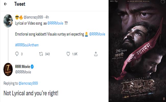Like the tweet with the heart icon
This screenshot has width=166, height=102.
[68, 54]
